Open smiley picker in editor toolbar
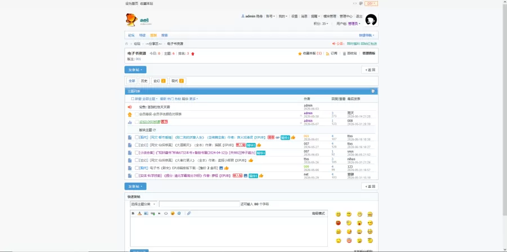 173,213
